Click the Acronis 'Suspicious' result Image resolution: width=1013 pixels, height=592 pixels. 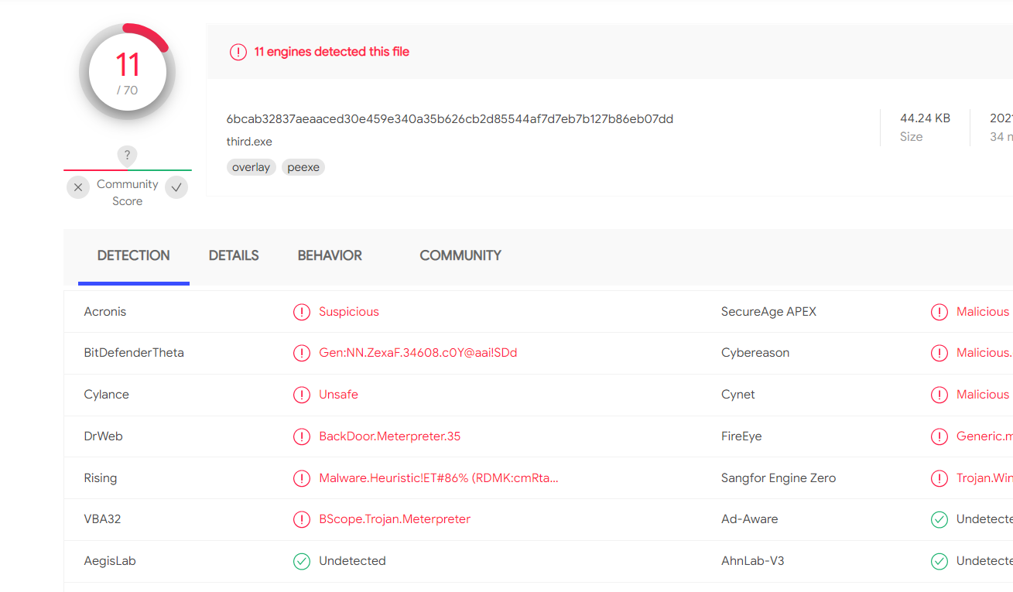349,312
